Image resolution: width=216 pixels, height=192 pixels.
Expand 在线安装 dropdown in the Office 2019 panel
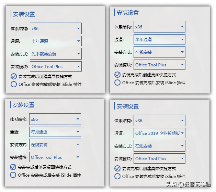(x=159, y=146)
